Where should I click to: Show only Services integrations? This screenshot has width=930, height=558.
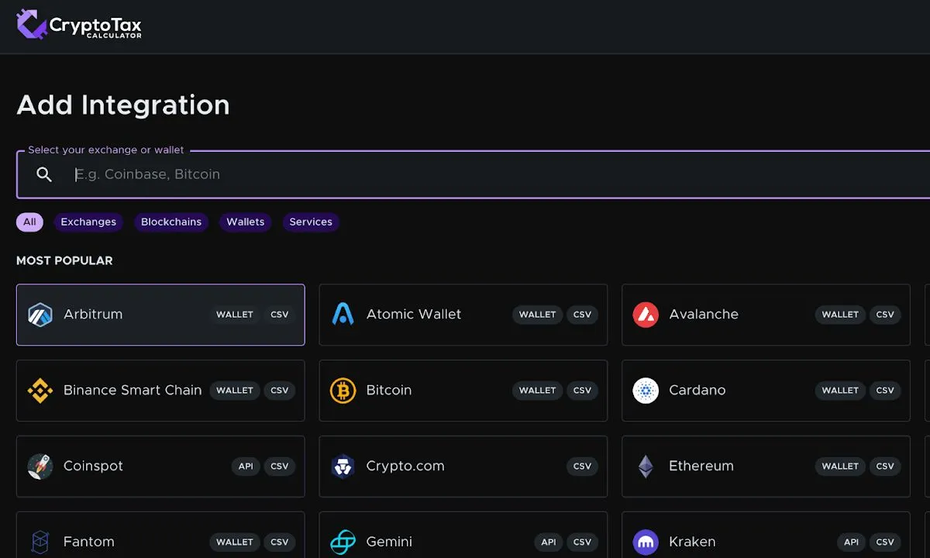(311, 222)
